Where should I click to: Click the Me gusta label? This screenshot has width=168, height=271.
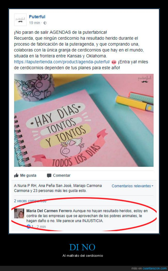[x=28, y=175]
